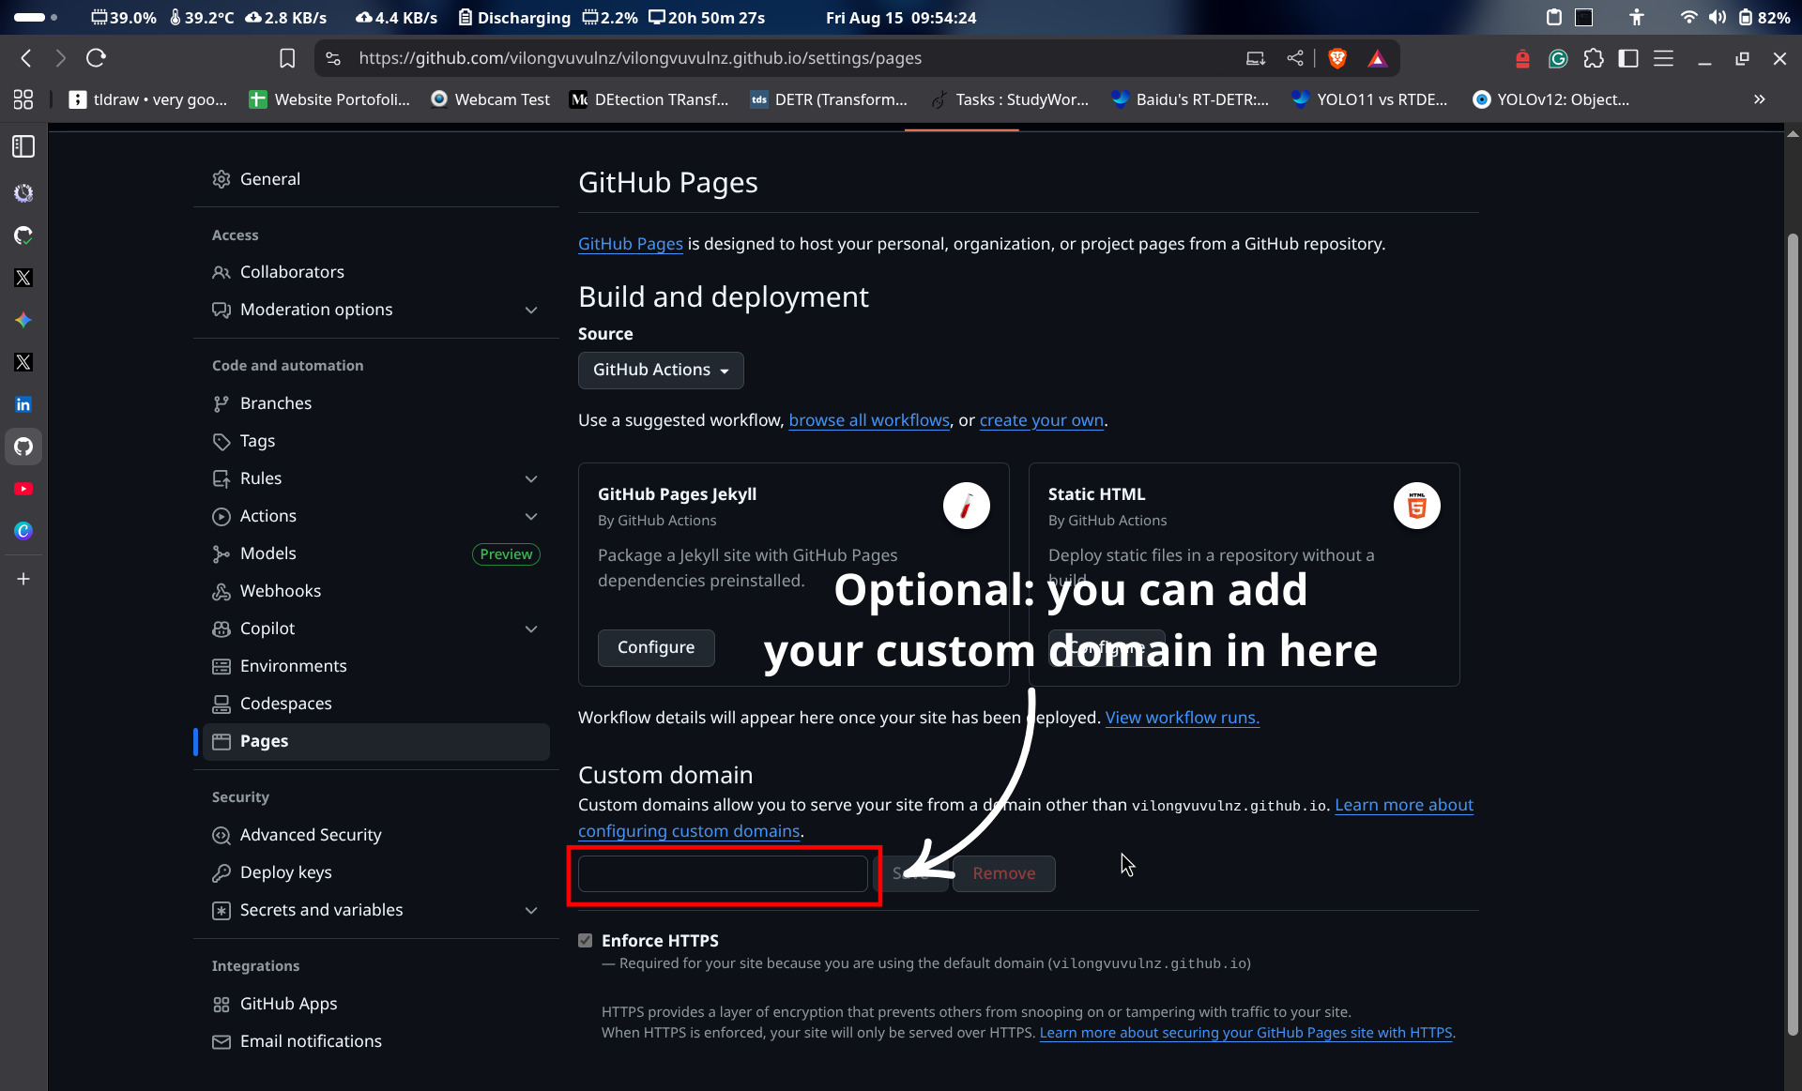The height and width of the screenshot is (1091, 1802).
Task: Open the tab groups grid icon in bookmarks bar
Action: pyautogui.click(x=23, y=99)
